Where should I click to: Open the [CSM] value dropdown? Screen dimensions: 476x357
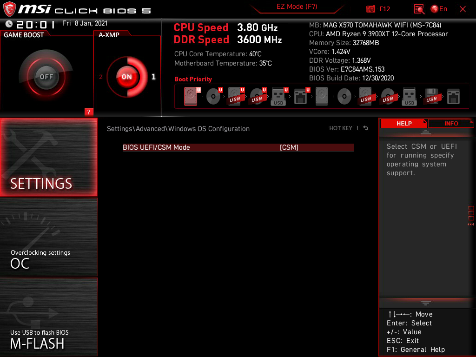[x=289, y=147]
